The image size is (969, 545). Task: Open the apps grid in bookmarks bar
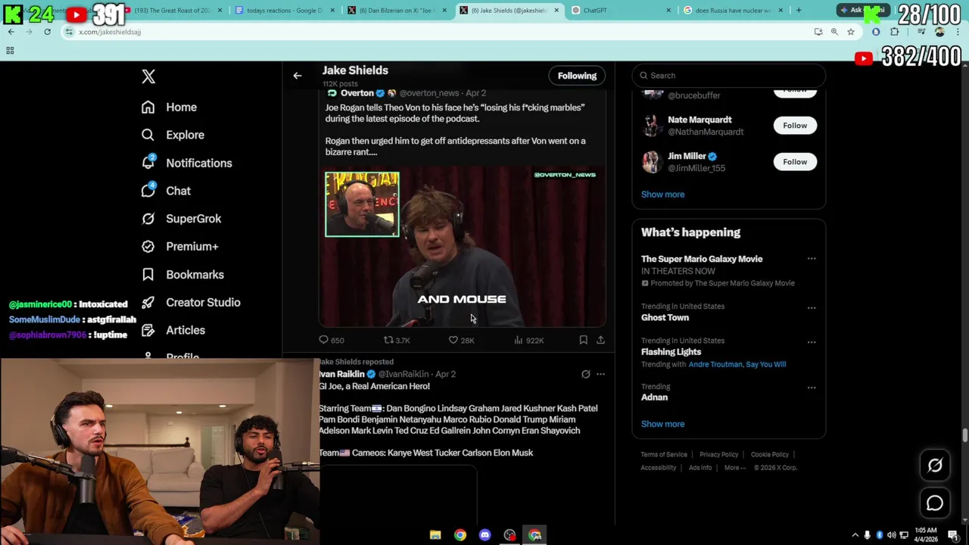[10, 51]
